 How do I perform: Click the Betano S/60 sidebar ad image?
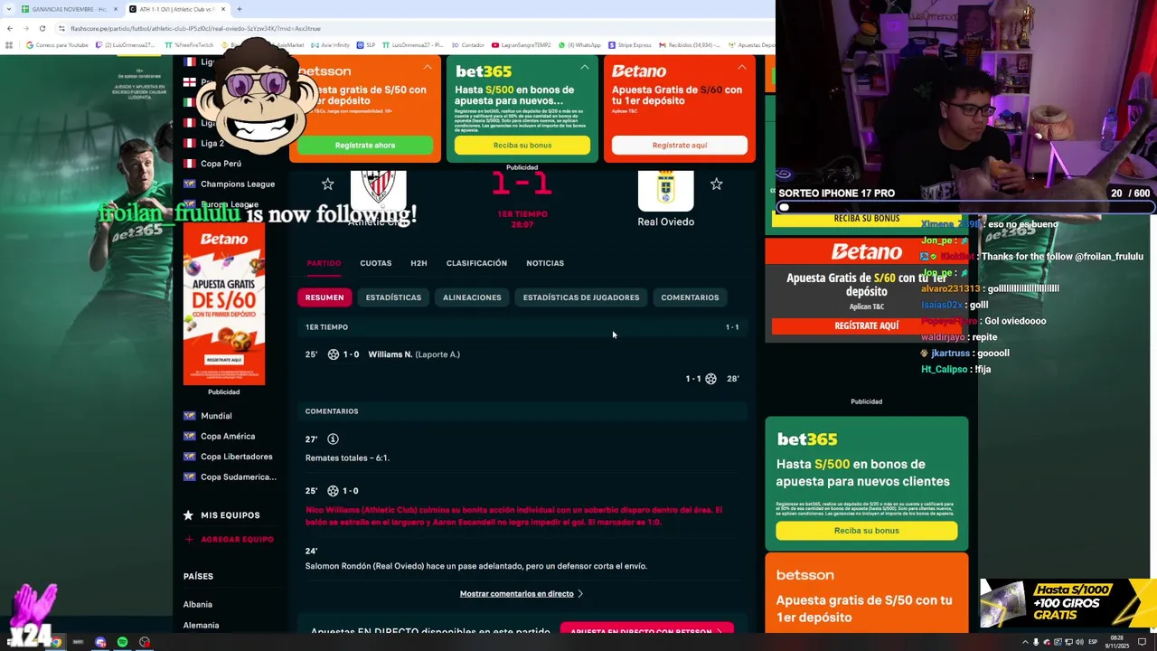click(x=224, y=304)
